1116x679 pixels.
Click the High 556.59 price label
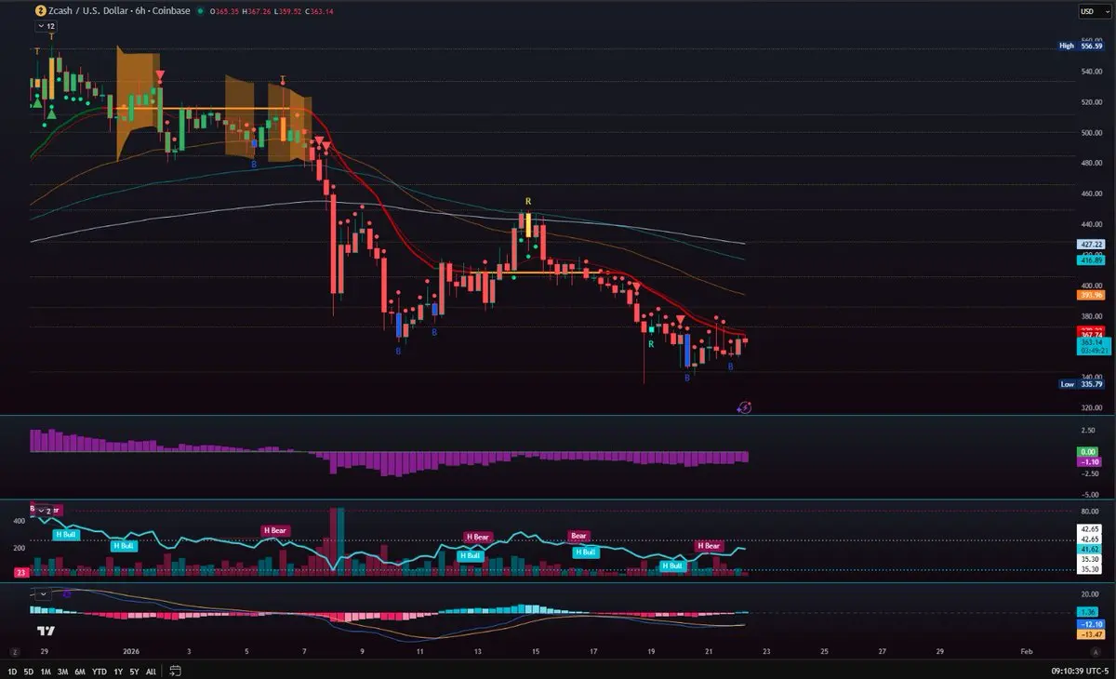[1080, 46]
